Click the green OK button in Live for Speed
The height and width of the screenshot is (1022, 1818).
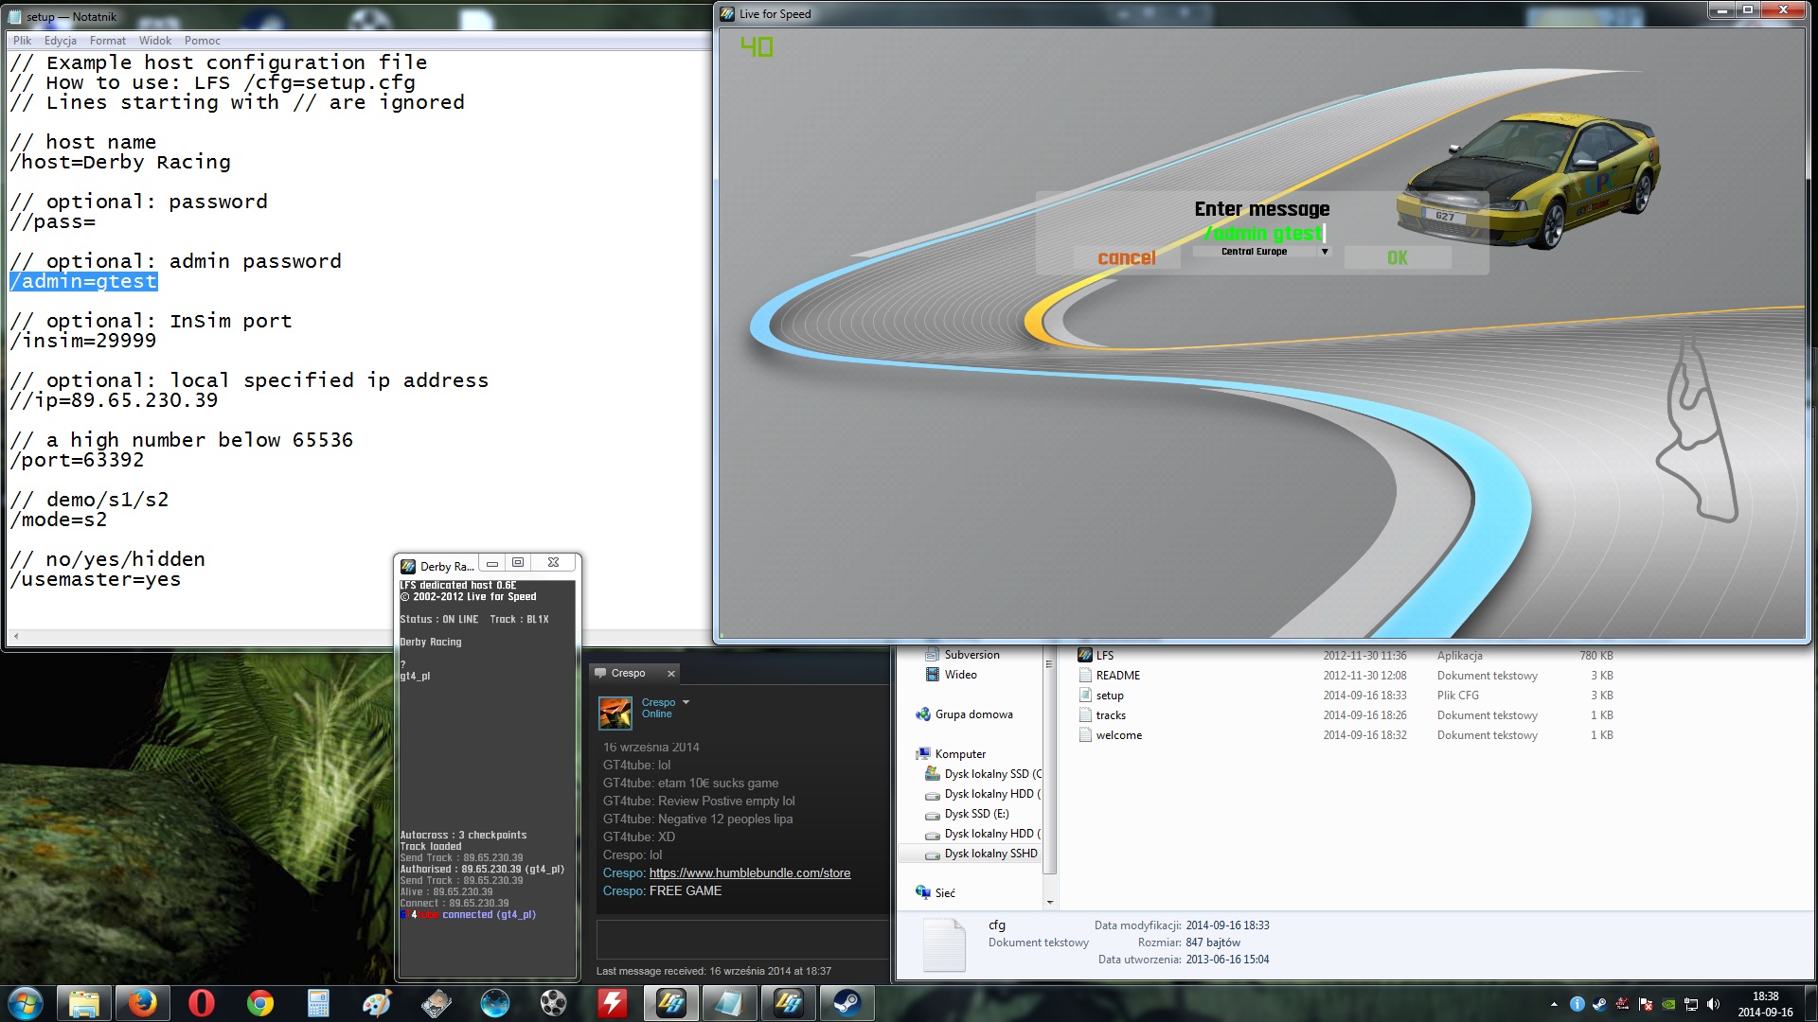1398,258
